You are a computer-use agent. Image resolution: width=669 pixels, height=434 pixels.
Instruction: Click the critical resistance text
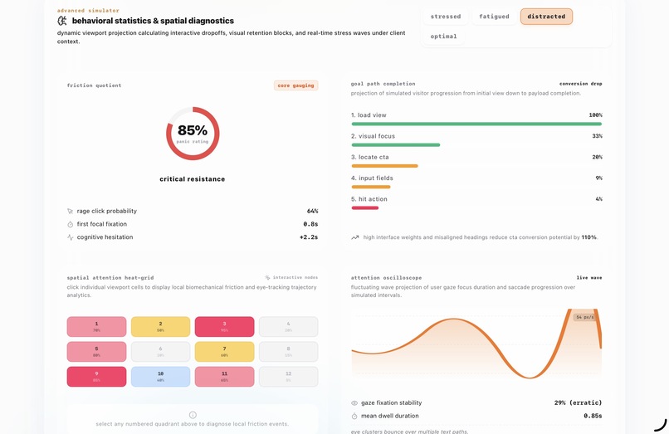(x=193, y=179)
